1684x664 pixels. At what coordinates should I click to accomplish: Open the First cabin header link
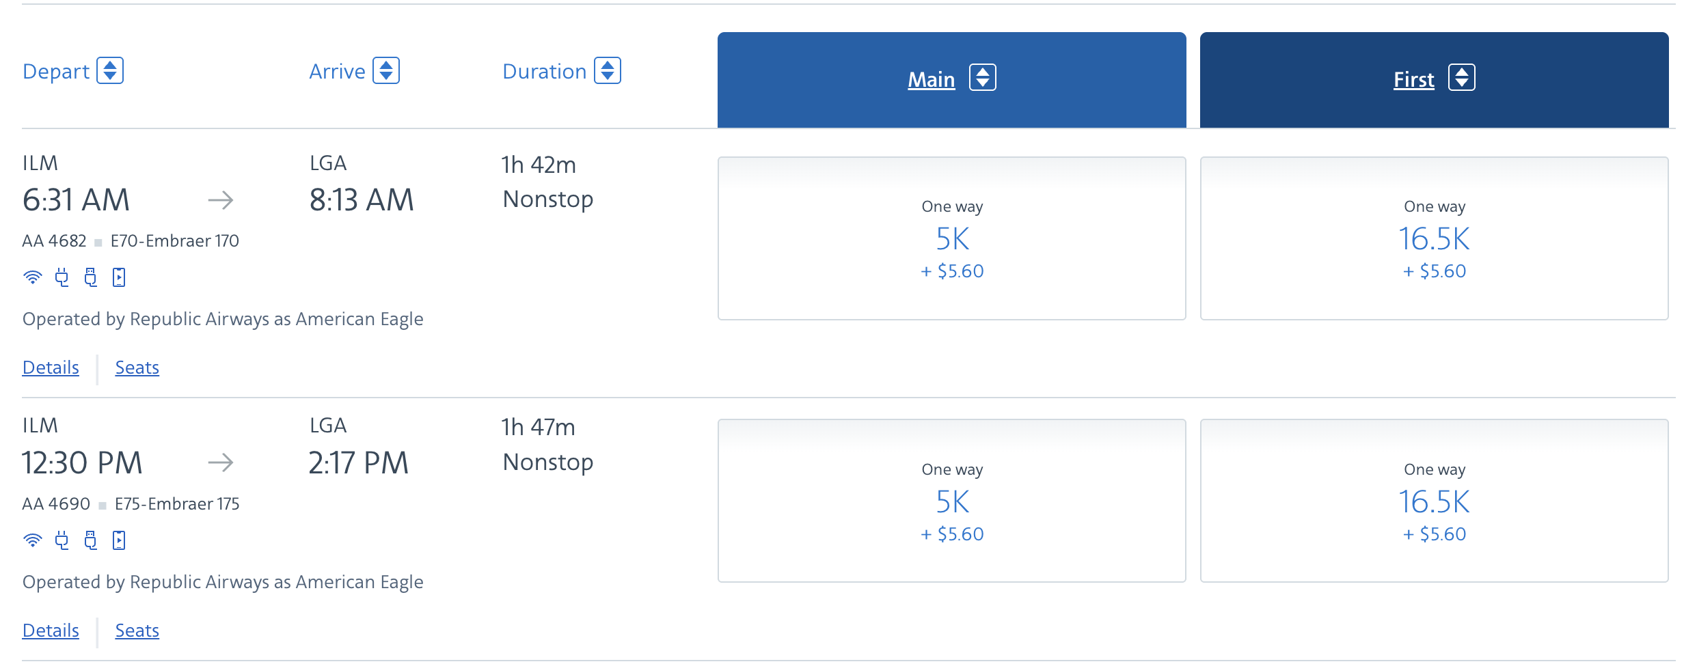click(x=1413, y=80)
